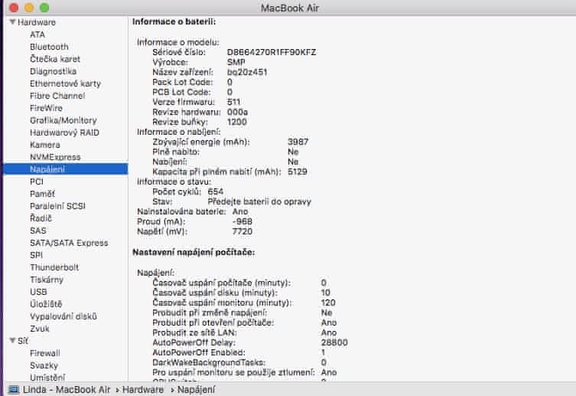Select Bluetooth in the sidebar
Image resolution: width=576 pixels, height=396 pixels.
(49, 47)
